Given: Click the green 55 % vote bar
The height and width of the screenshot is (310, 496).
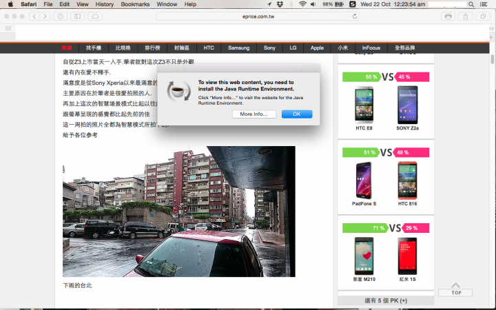Looking at the screenshot, I should coord(362,77).
